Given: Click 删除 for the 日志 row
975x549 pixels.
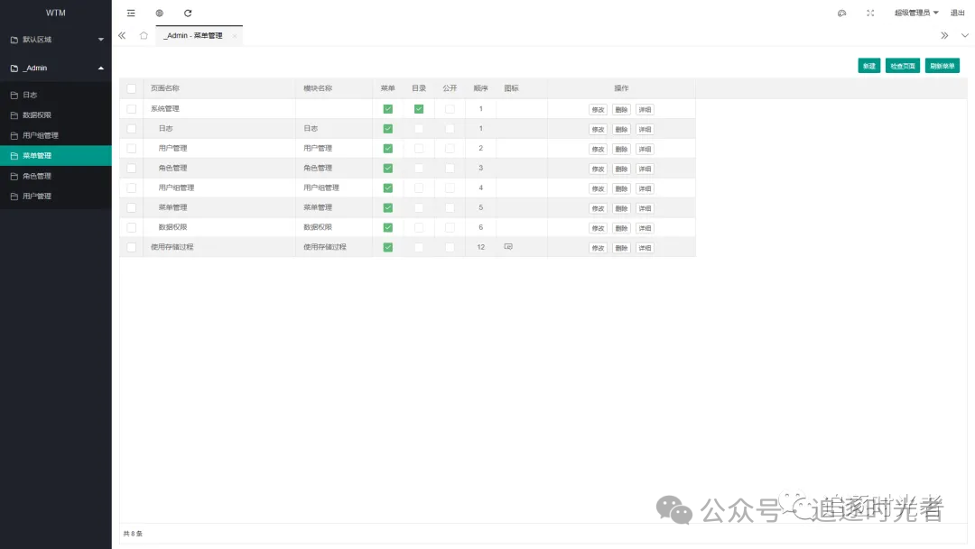Looking at the screenshot, I should click(621, 130).
